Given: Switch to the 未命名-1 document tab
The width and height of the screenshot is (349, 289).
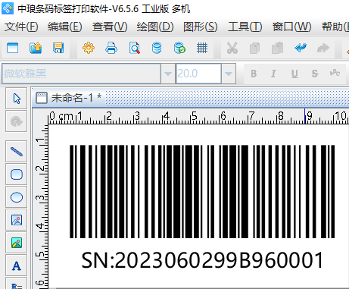Looking at the screenshot, I should click(x=68, y=98).
